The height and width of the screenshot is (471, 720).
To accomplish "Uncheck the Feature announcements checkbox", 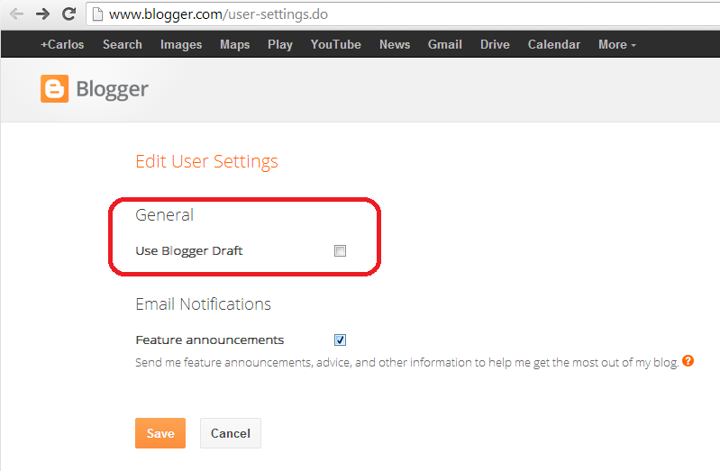I will pyautogui.click(x=340, y=340).
